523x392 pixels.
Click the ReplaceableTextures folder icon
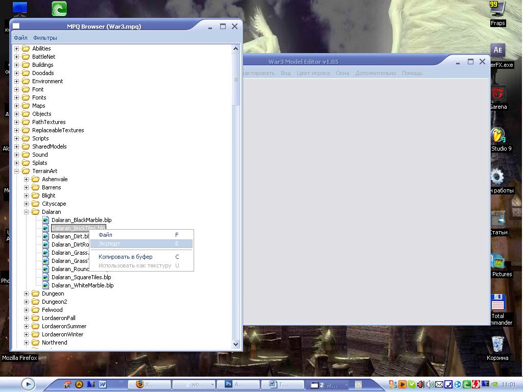[26, 130]
